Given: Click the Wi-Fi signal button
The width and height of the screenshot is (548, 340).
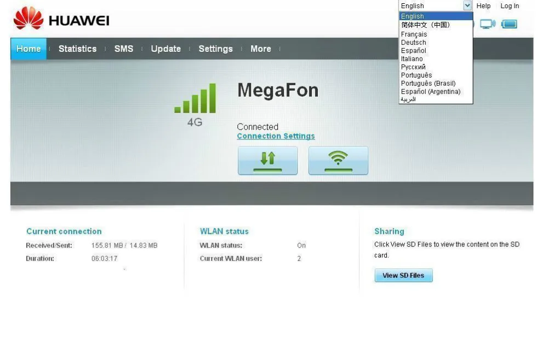Looking at the screenshot, I should pos(338,161).
